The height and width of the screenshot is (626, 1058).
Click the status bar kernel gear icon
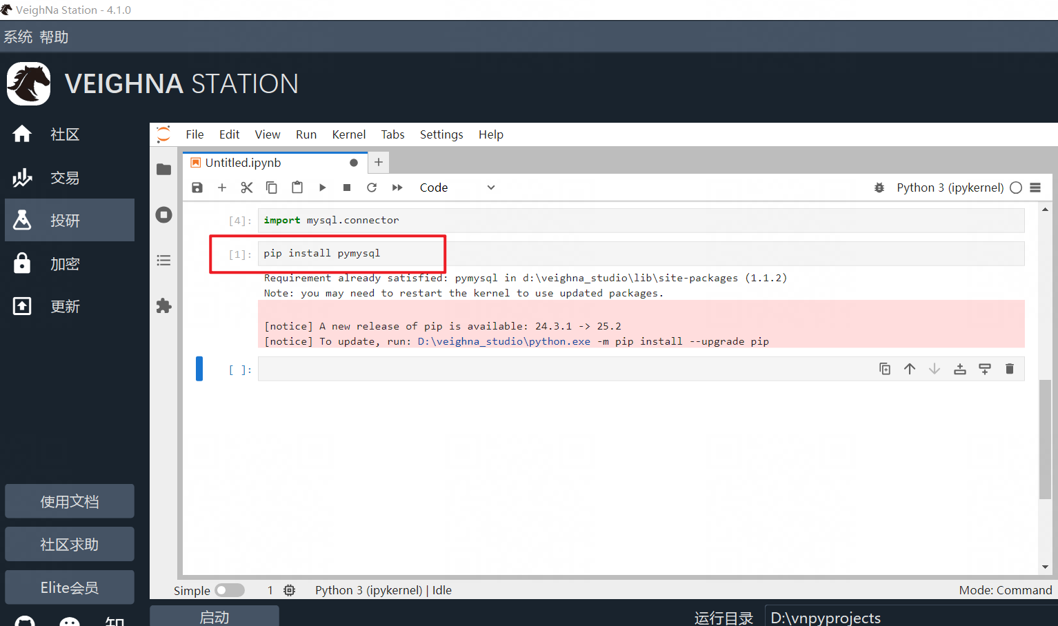[x=290, y=590]
